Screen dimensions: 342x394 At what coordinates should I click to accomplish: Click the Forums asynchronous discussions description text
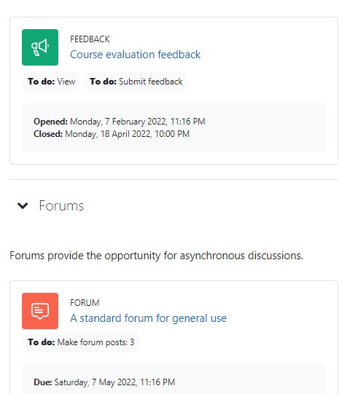pyautogui.click(x=156, y=256)
